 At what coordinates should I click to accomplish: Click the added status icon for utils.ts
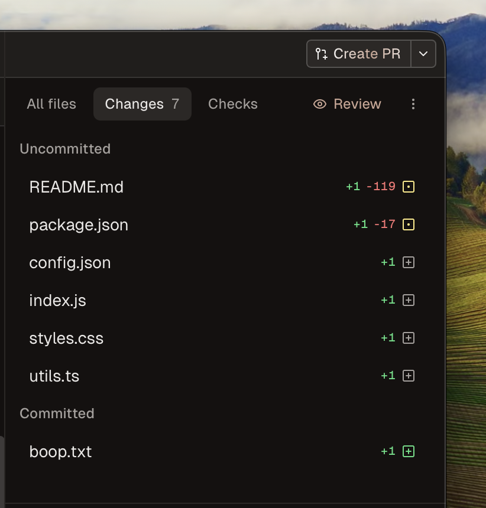click(408, 376)
